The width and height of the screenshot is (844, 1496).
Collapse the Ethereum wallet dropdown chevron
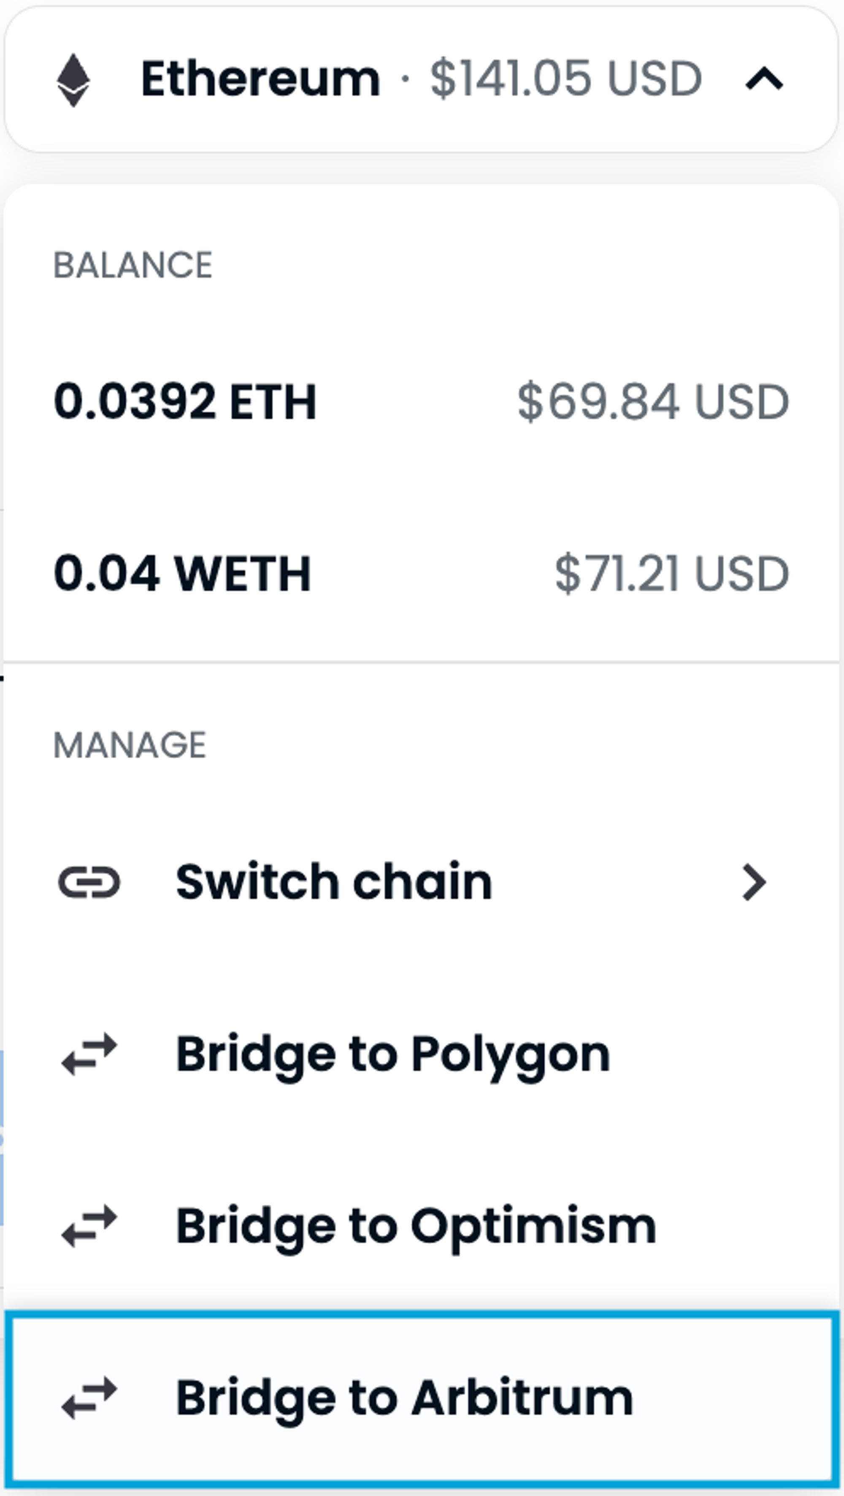764,79
